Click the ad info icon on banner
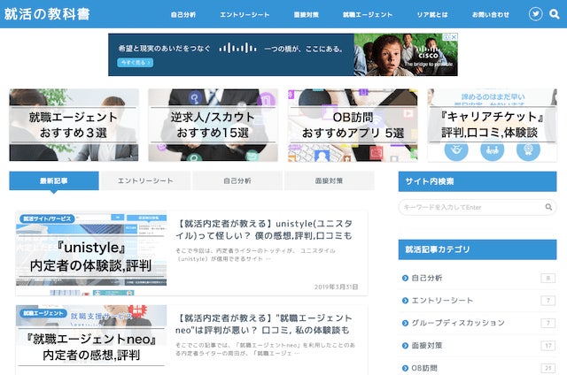Image resolution: width=567 pixels, height=375 pixels. point(446,38)
